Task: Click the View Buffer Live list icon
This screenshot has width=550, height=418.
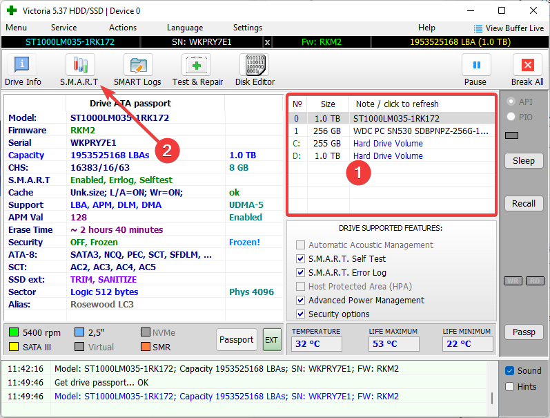Action: (x=478, y=28)
